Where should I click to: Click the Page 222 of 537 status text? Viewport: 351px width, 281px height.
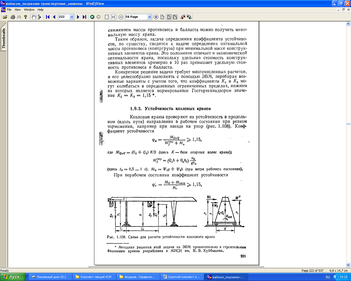pyautogui.click(x=312, y=271)
